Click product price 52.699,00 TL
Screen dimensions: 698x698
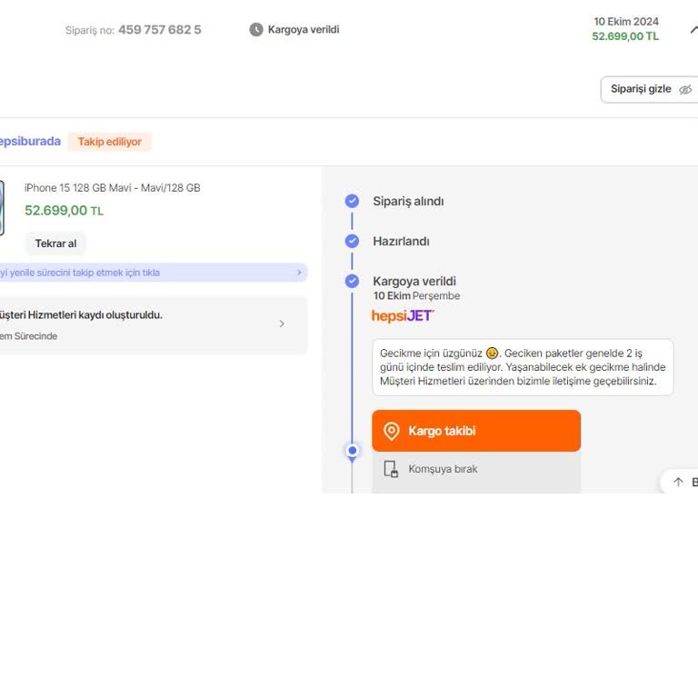(64, 211)
